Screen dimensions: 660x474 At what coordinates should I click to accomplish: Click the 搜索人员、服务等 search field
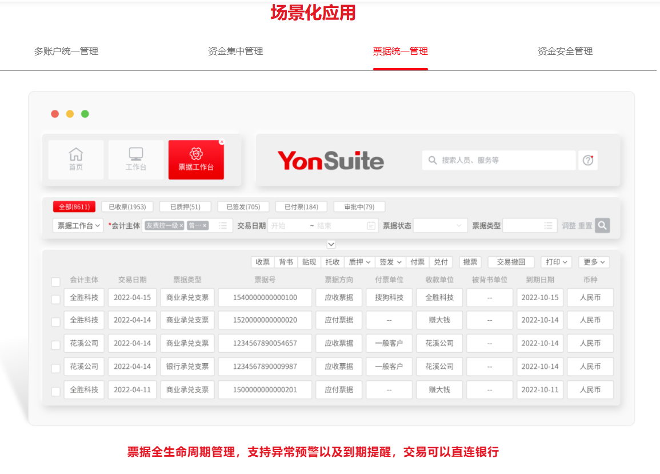[x=503, y=161]
